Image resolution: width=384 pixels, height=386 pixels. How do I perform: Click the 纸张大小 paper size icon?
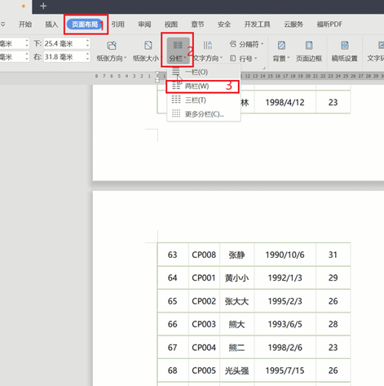point(148,46)
